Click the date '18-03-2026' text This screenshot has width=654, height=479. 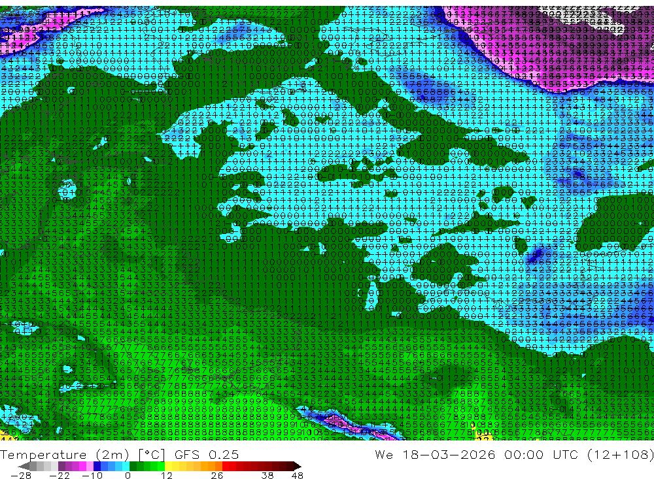point(448,454)
